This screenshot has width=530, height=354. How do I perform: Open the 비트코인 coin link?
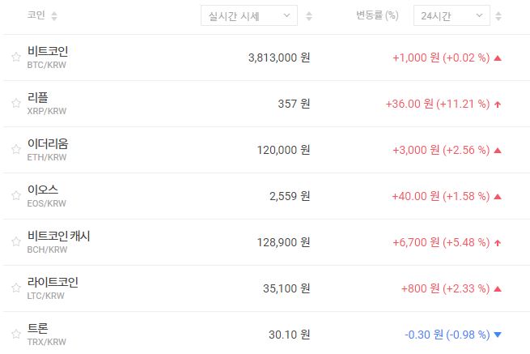53,52
